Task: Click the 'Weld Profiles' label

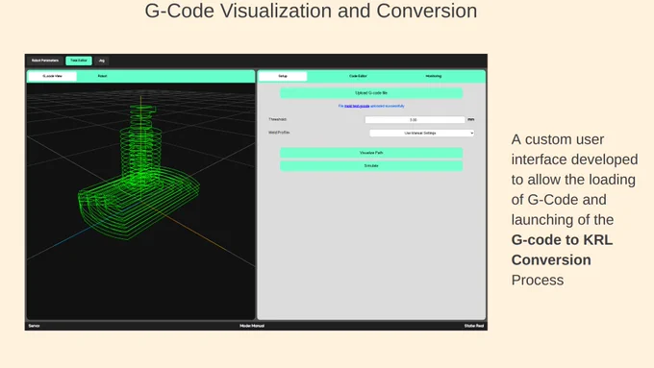Action: [279, 133]
